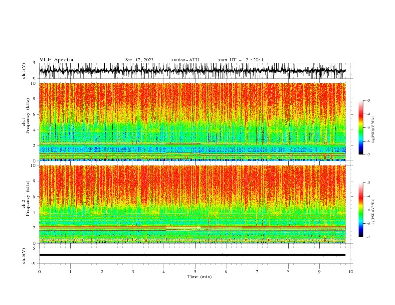
Task: Click the "ch.1(V)" axis label
Action: [x=24, y=71]
